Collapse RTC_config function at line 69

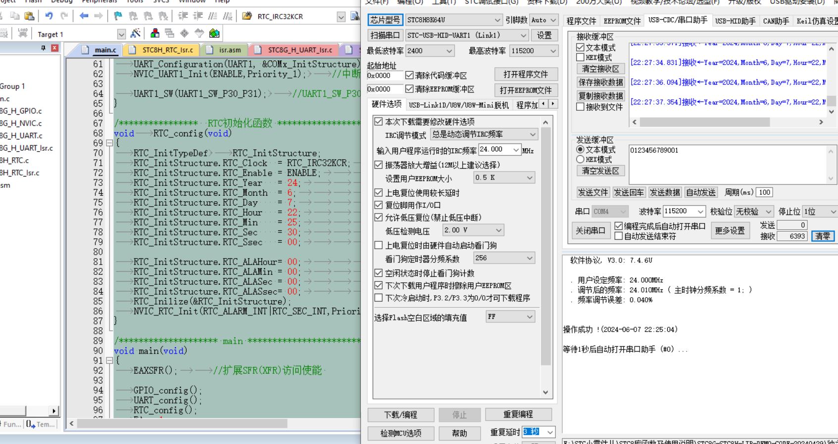(109, 143)
